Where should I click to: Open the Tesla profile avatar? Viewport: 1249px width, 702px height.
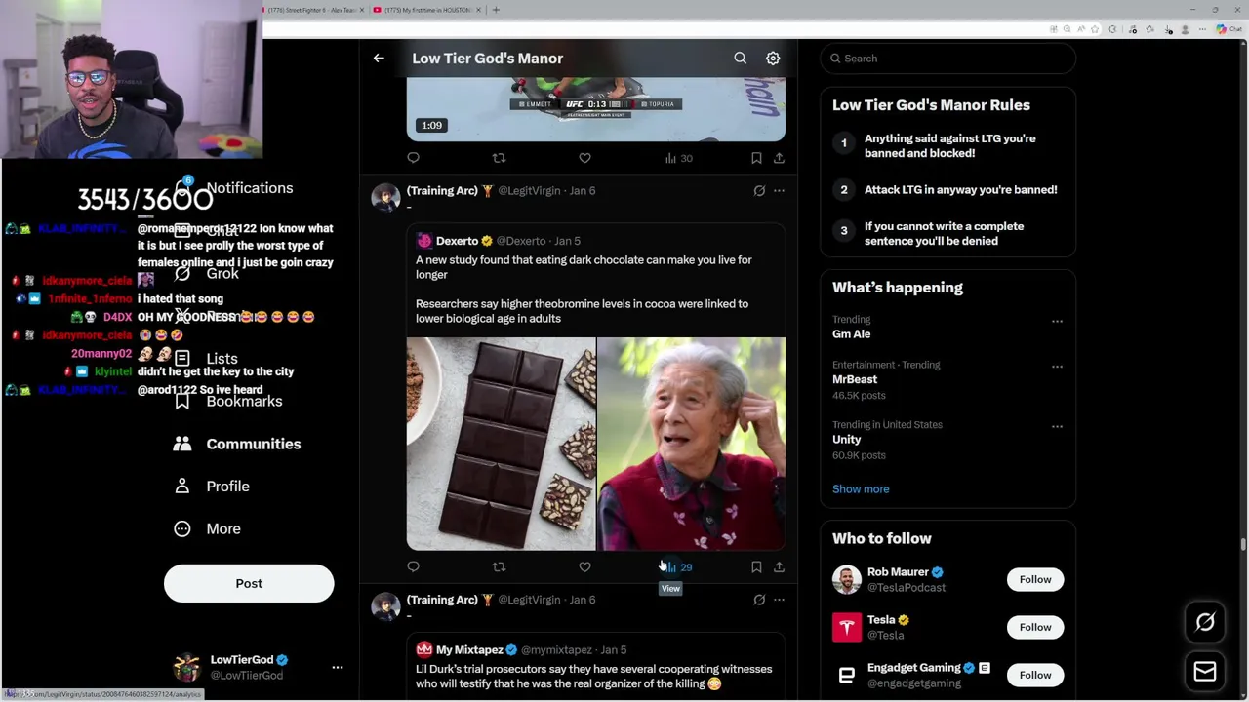point(847,627)
